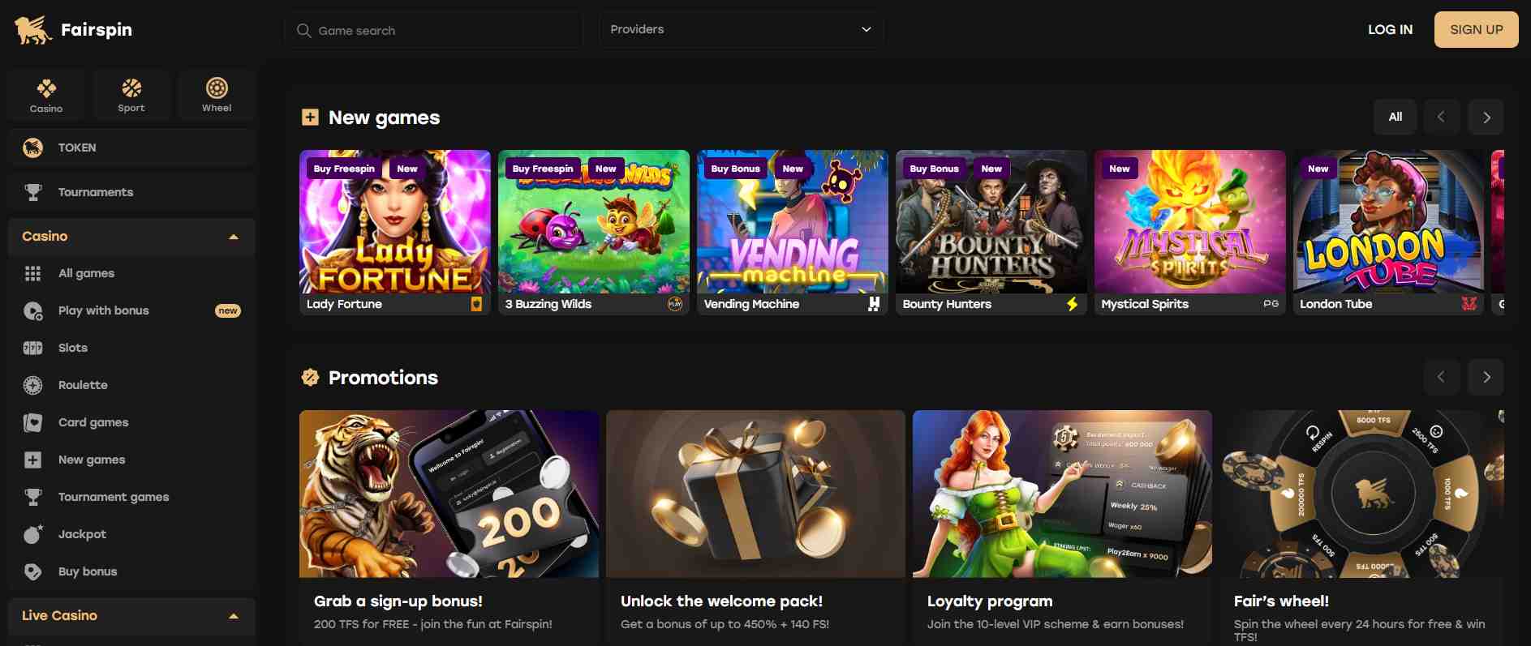Click the Roulette wheel icon
This screenshot has height=646, width=1531.
pos(32,385)
